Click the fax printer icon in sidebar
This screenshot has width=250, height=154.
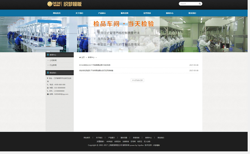(x=48, y=88)
